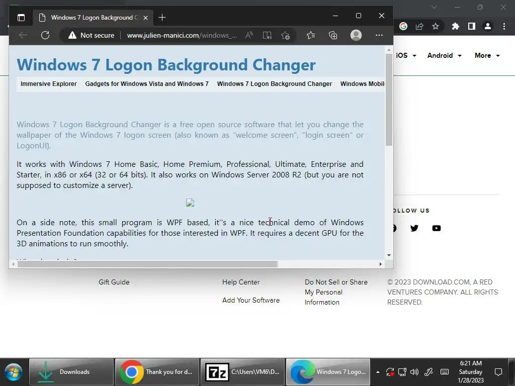Click the scroll up arrow in Edge page

[x=389, y=50]
